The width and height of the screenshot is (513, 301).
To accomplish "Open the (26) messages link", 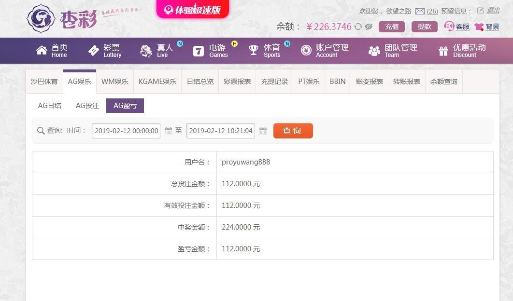I will 432,12.
